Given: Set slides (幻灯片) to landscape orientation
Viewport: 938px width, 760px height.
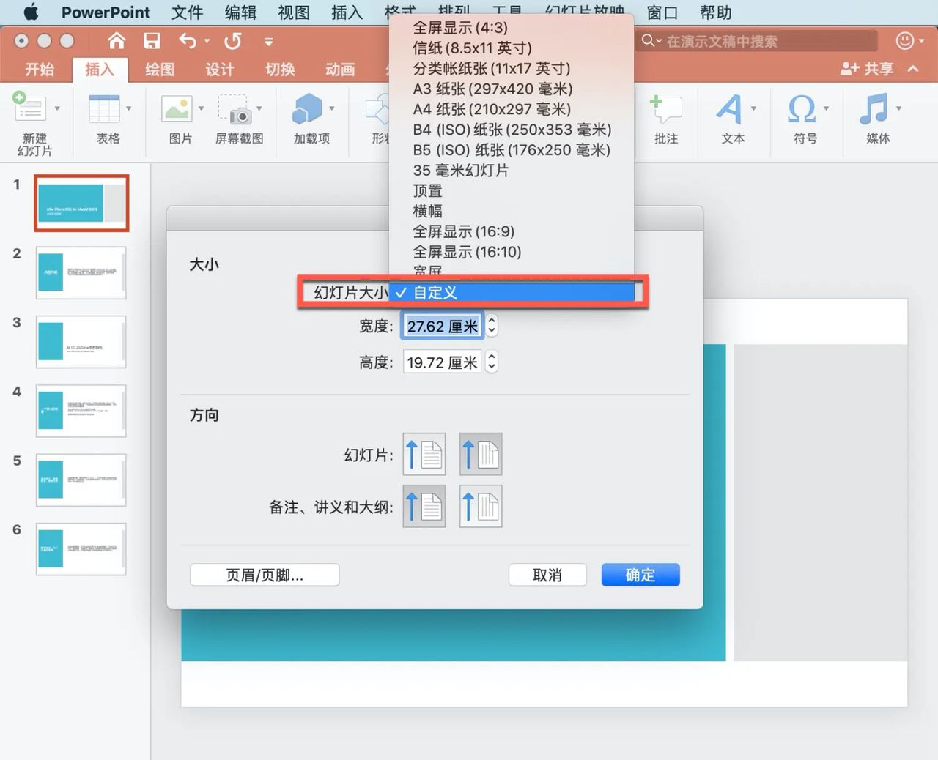Looking at the screenshot, I should point(481,454).
